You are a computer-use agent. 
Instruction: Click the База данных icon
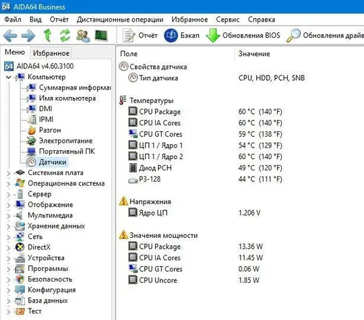coord(20,300)
